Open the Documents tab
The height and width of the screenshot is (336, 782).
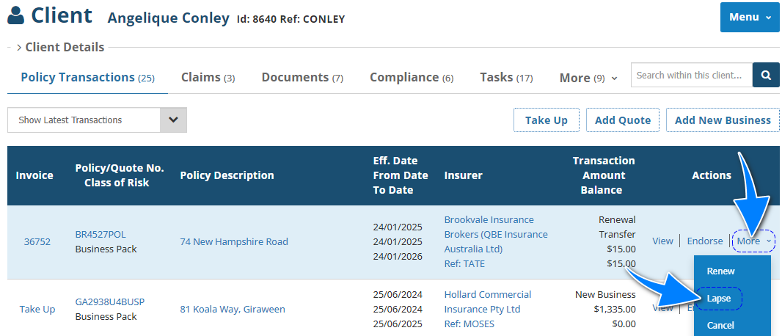click(302, 77)
